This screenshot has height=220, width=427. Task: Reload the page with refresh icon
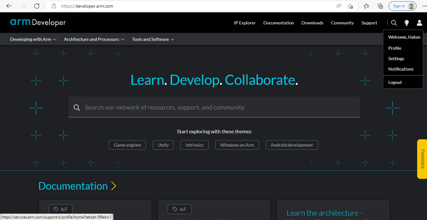click(37, 6)
